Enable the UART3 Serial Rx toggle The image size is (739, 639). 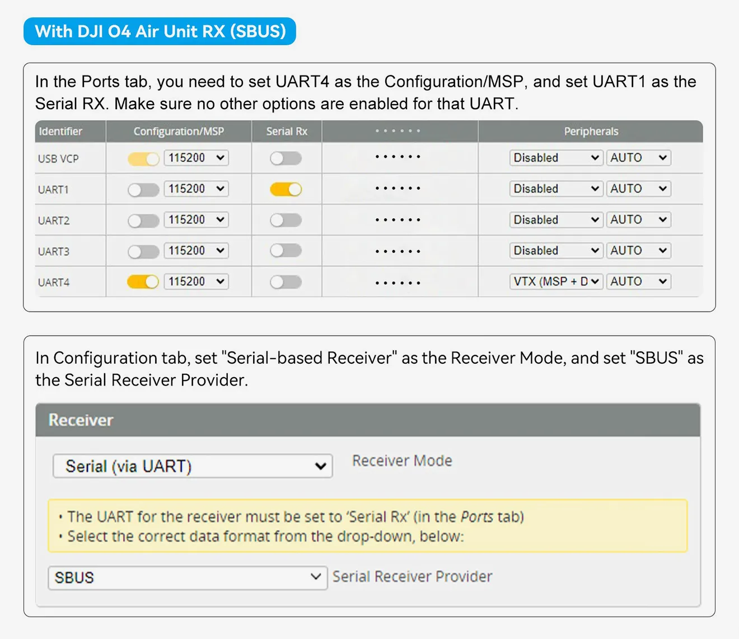(x=286, y=251)
